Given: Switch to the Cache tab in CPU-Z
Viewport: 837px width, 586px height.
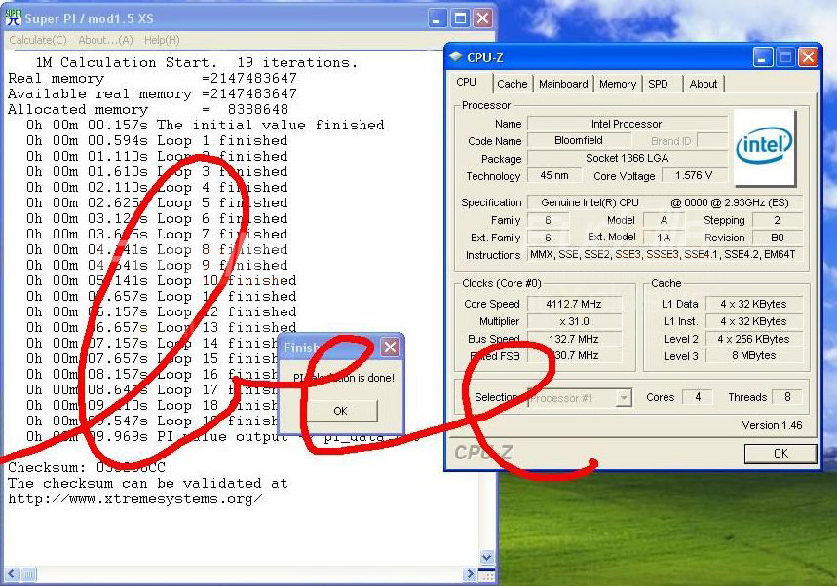Looking at the screenshot, I should point(512,84).
